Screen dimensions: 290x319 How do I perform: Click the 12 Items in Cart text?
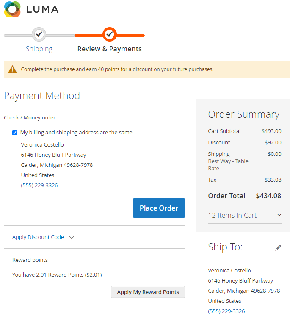[232, 215]
